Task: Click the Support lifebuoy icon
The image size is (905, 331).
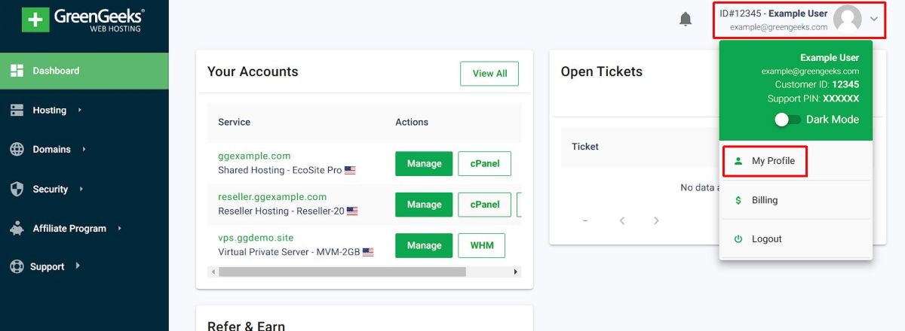Action: pos(17,266)
